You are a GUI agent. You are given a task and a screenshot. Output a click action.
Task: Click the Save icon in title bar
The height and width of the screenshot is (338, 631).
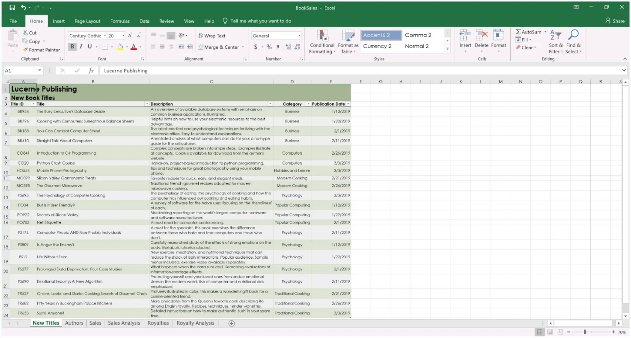pos(12,8)
